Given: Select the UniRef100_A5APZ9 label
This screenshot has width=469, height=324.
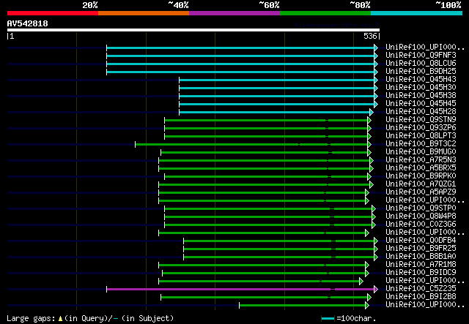Looking at the screenshot, I should [421, 192].
